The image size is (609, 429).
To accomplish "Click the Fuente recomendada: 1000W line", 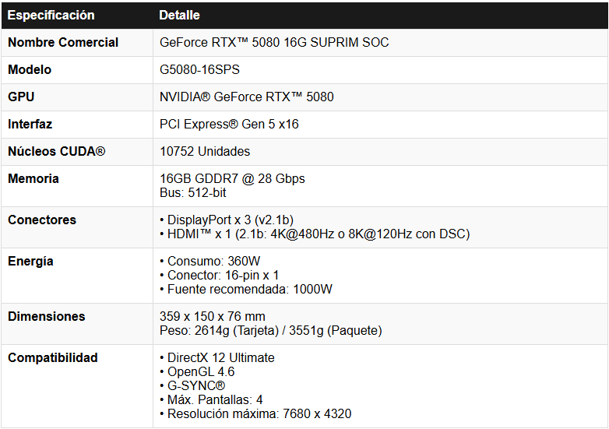I will click(x=246, y=289).
